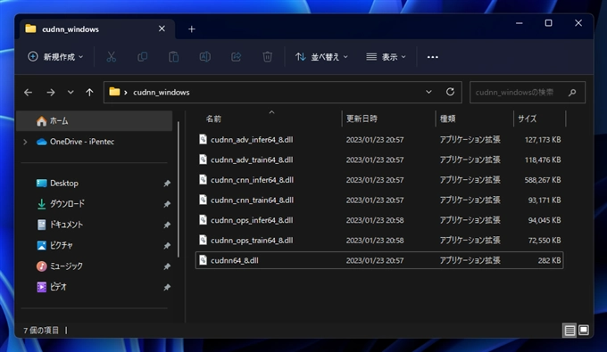607x352 pixels.
Task: Sort by 更新日時 column header
Action: point(362,119)
